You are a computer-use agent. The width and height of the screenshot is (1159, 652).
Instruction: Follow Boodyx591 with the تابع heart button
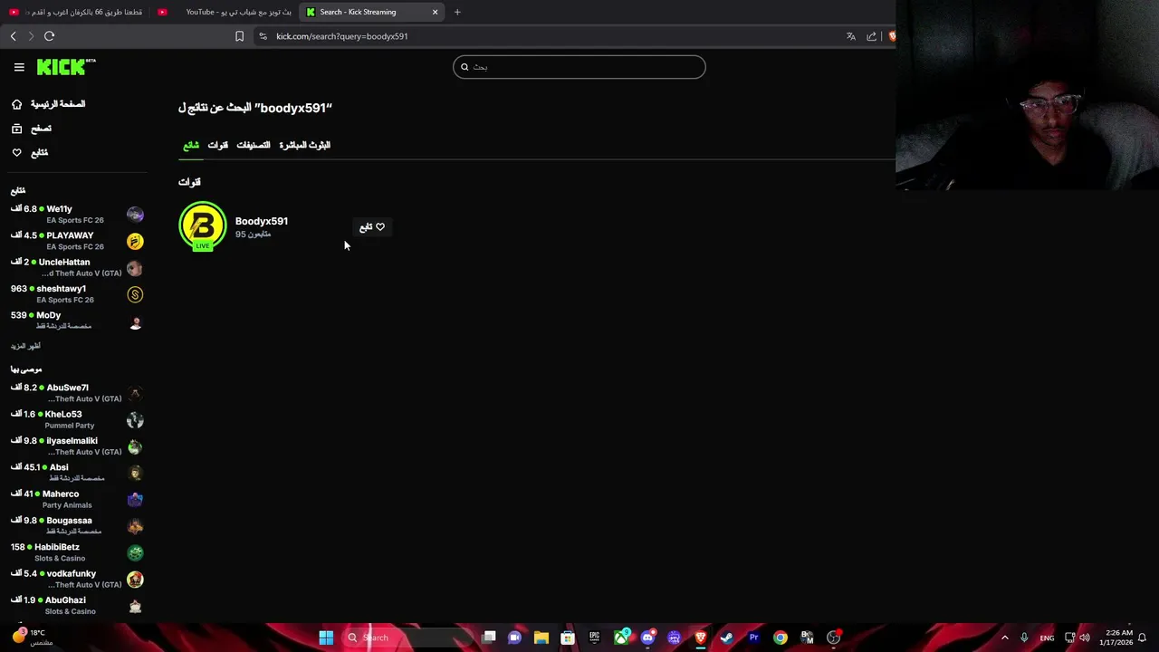click(x=372, y=227)
